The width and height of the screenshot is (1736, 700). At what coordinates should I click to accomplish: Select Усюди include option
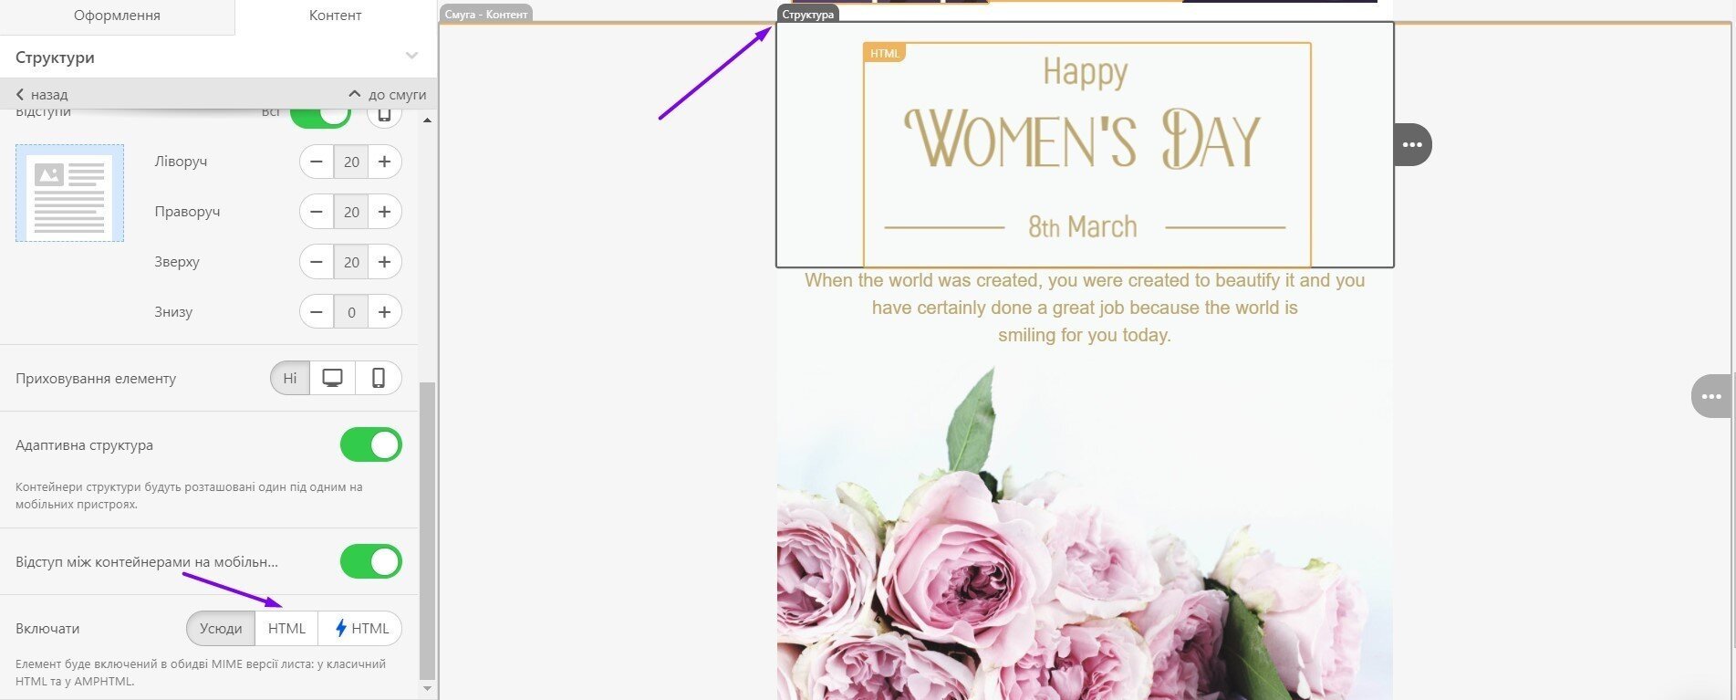click(x=221, y=628)
